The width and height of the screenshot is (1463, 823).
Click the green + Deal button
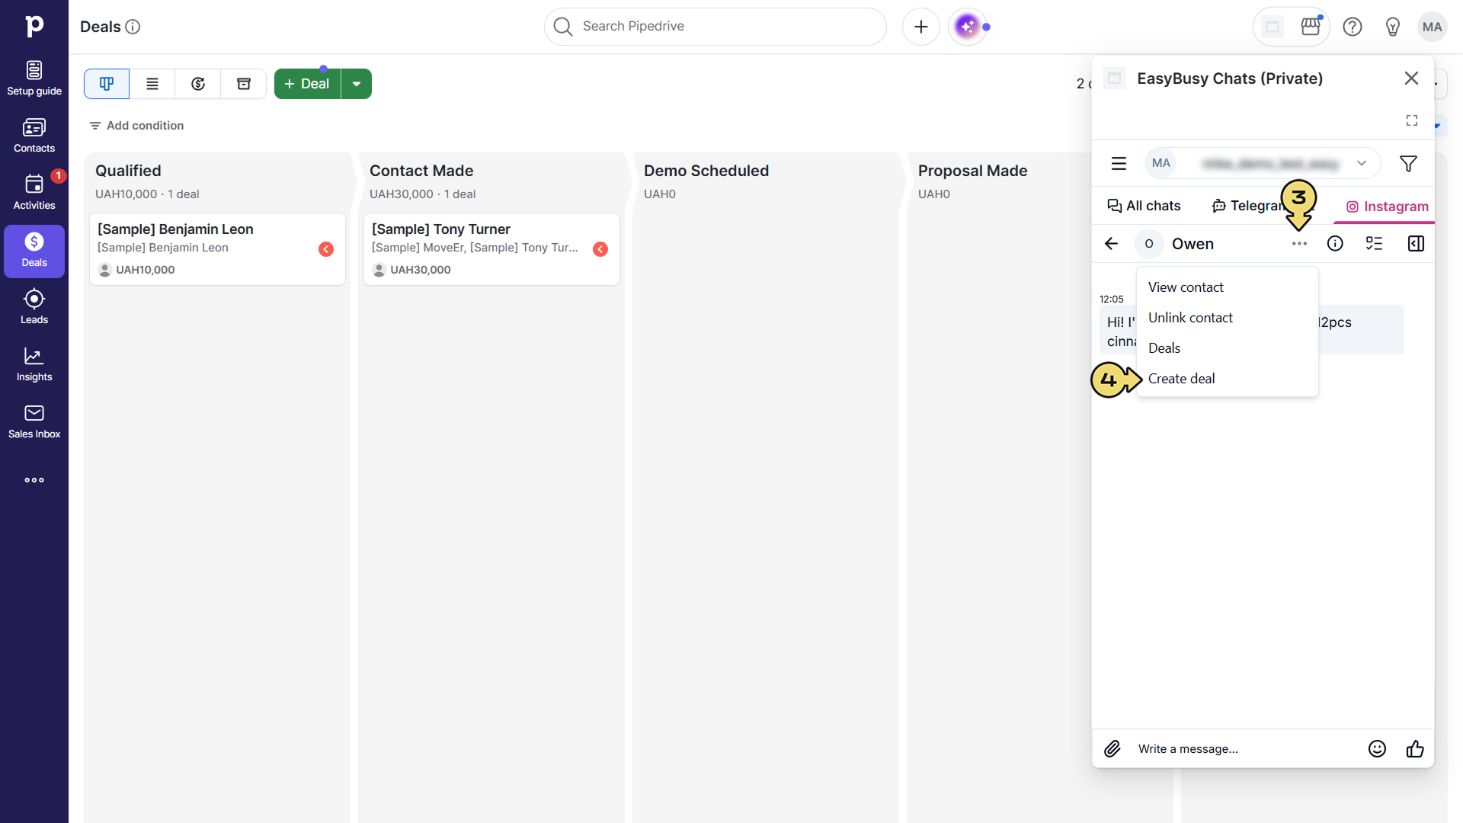307,84
